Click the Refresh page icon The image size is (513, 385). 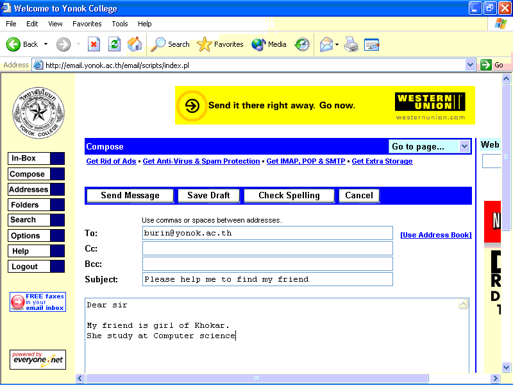pos(114,44)
